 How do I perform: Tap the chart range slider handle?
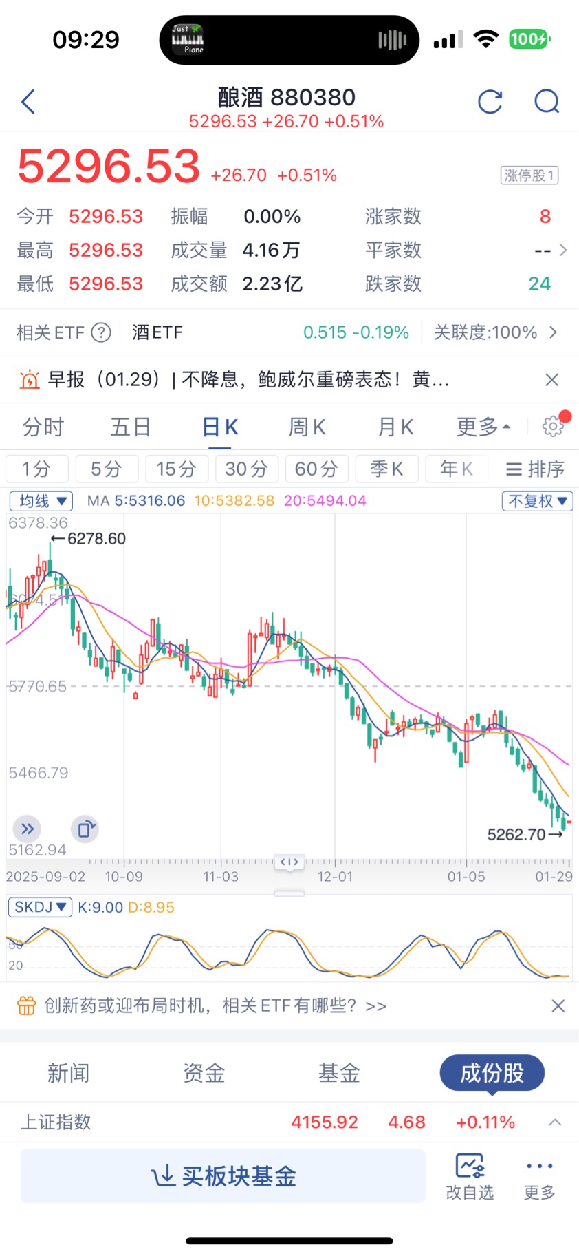click(x=289, y=862)
